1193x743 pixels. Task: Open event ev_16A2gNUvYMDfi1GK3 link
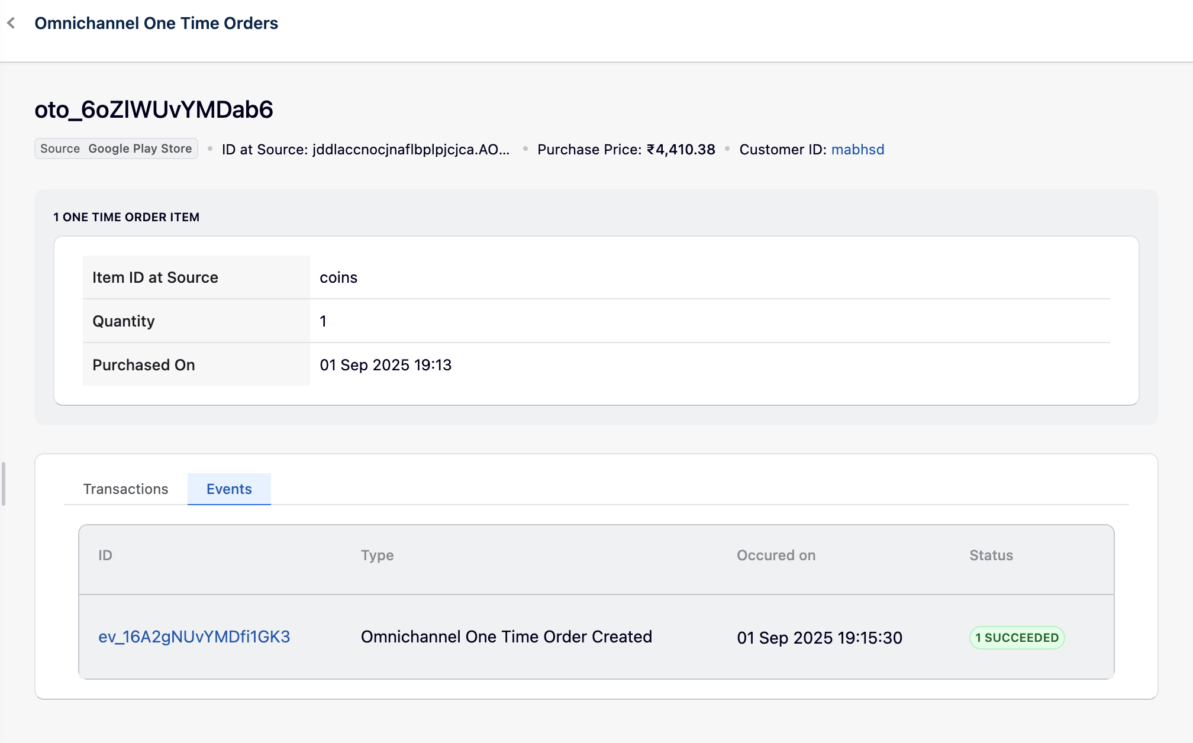(x=194, y=637)
